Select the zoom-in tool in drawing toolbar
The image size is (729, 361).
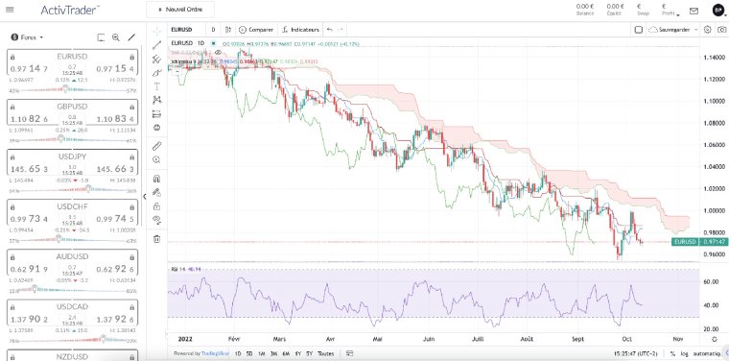click(x=157, y=160)
